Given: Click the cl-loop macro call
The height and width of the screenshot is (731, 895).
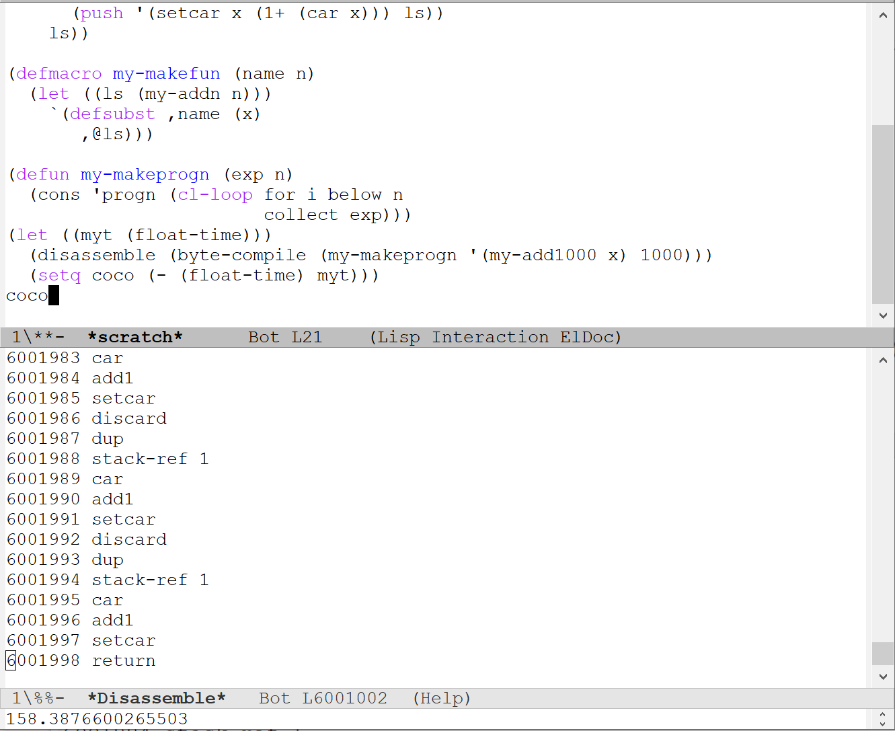Looking at the screenshot, I should [214, 194].
